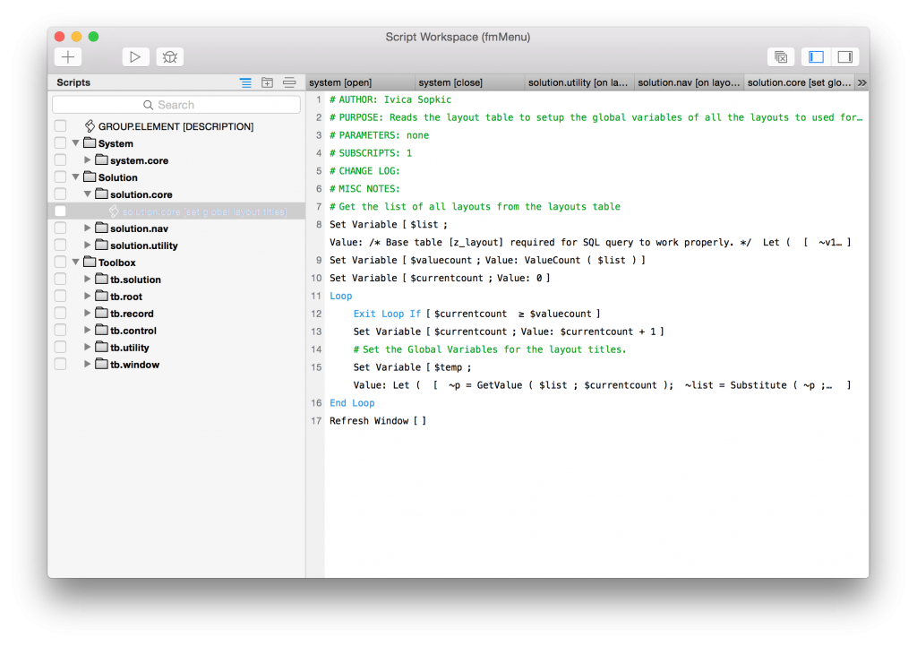This screenshot has width=917, height=646.
Task: Create a new script with the plus button
Action: (67, 56)
